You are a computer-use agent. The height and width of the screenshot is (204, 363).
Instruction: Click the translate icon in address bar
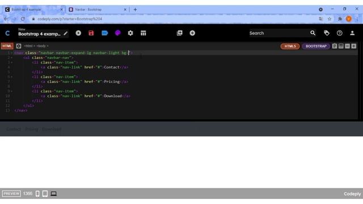320,19
